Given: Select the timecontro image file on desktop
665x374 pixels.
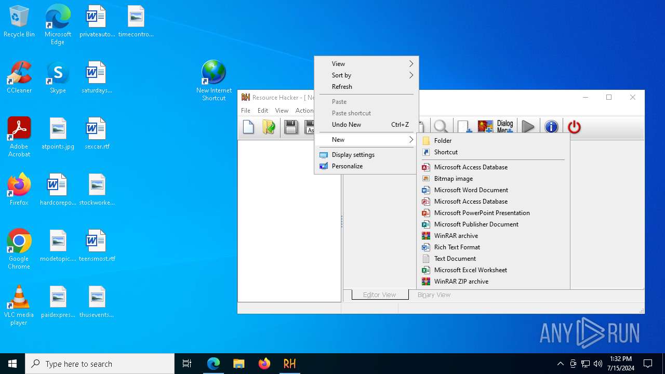Looking at the screenshot, I should [136, 22].
